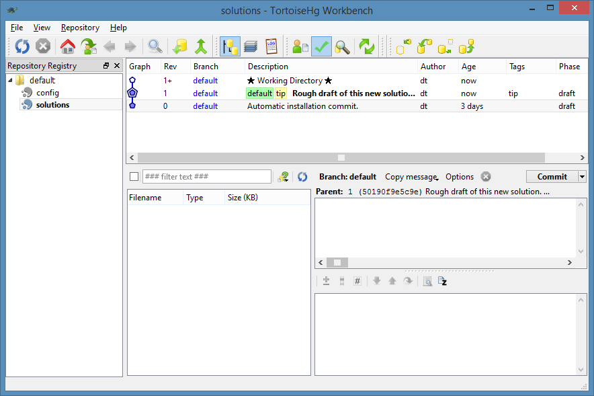The image size is (594, 396).
Task: Select the Working Directory revision row
Action: pyautogui.click(x=357, y=81)
